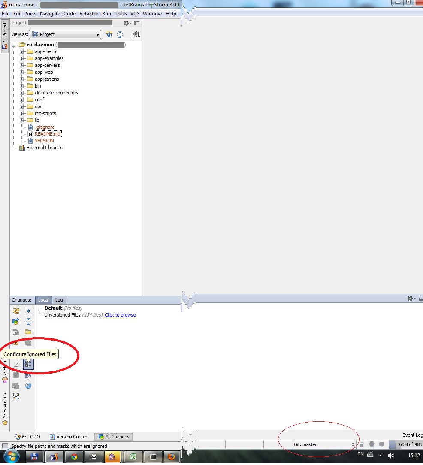Click the Firefox icon in Windows taskbar
The width and height of the screenshot is (423, 465).
pyautogui.click(x=172, y=457)
